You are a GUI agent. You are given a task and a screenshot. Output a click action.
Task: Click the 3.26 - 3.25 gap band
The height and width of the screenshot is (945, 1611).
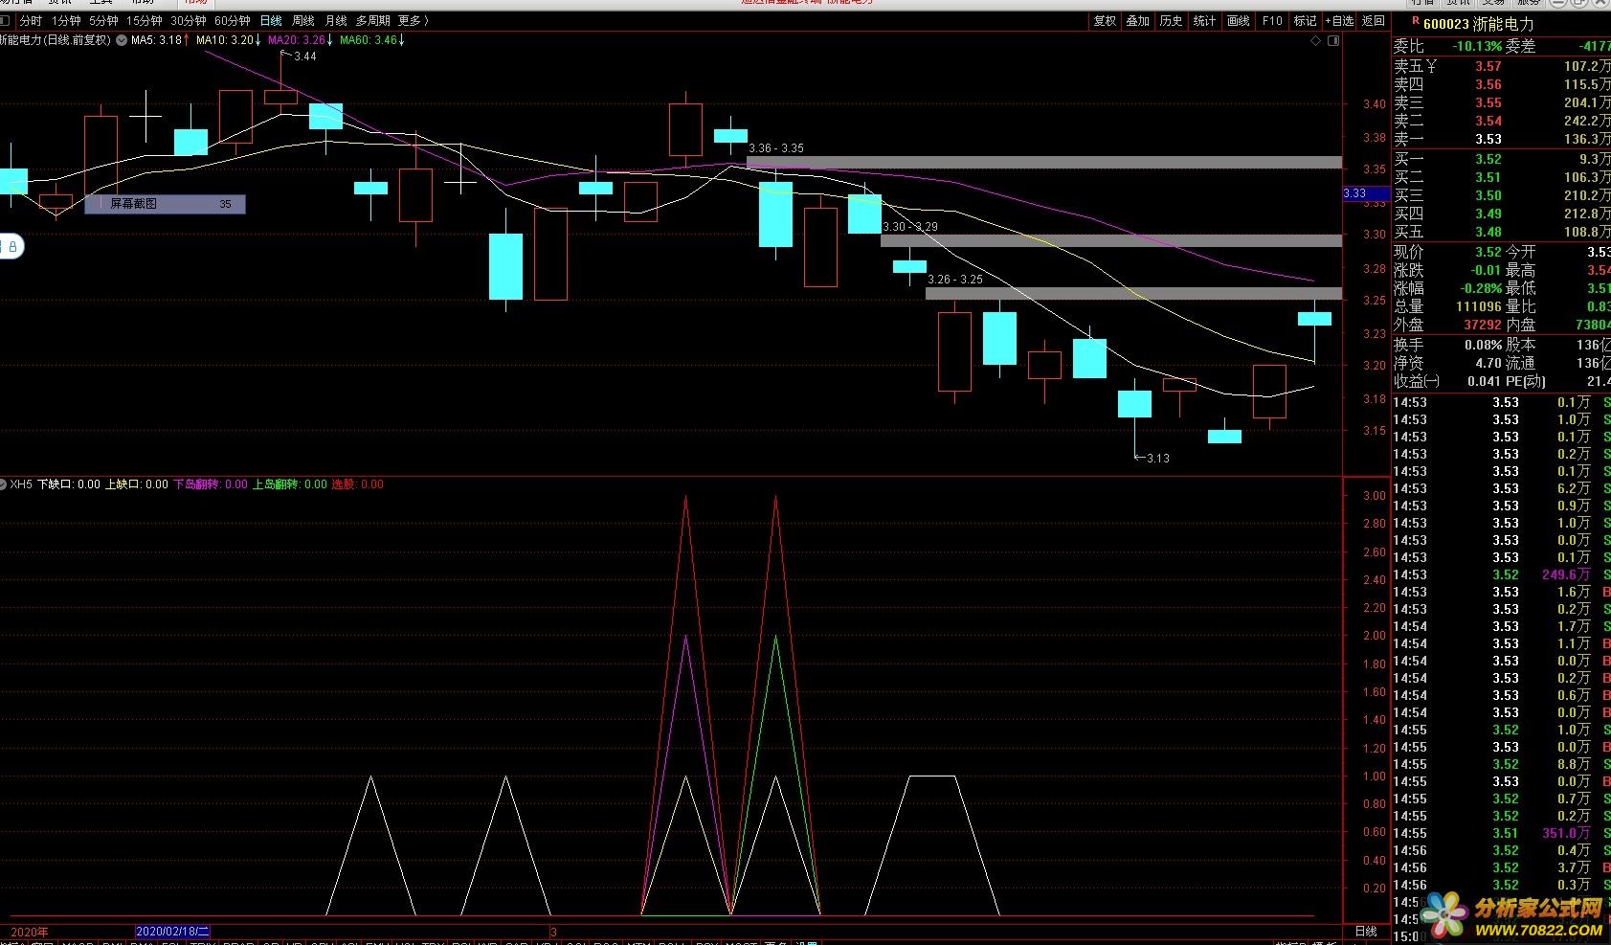point(1133,294)
